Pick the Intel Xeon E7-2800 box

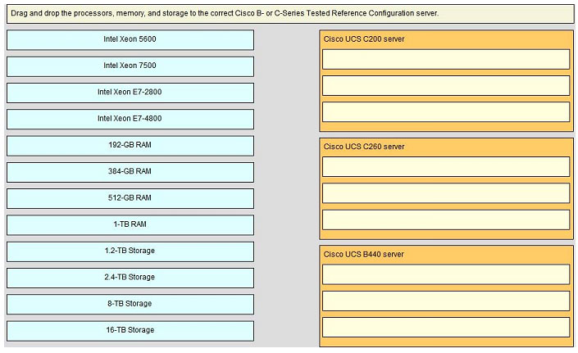tap(130, 93)
